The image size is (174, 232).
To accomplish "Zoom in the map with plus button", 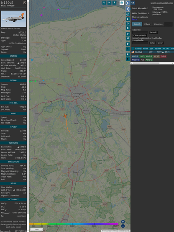I will click(123, 222).
